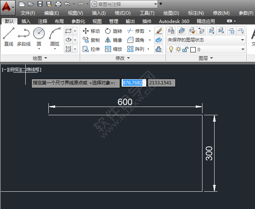This screenshot has width=255, height=209.
Task: Toggle the layer lock padlock icon
Action: point(185,49)
